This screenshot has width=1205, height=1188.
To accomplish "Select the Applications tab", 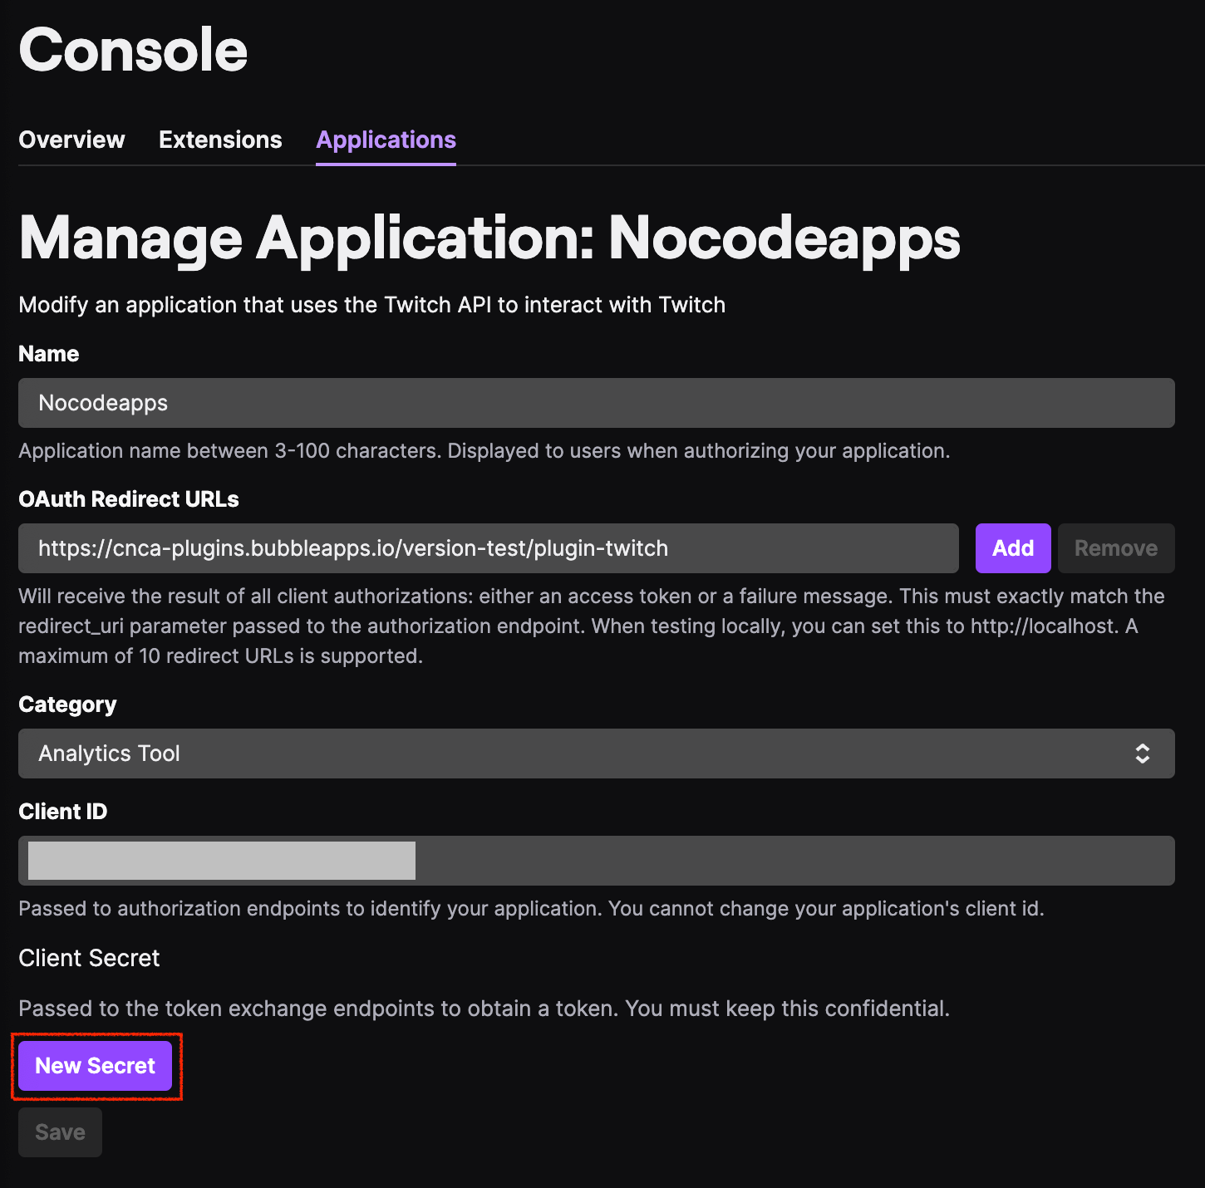I will 386,140.
